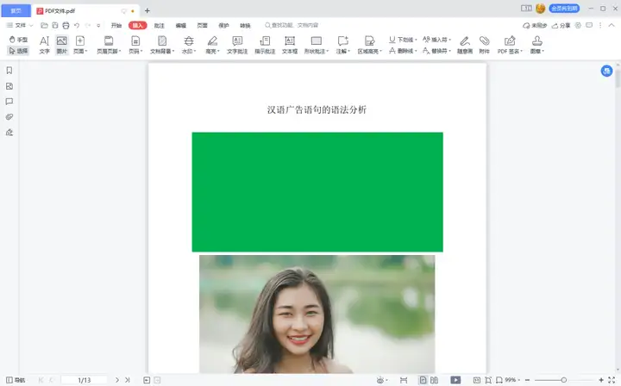This screenshot has height=386, width=621.
Task: Add a replacement mark (替换符)
Action: 436,51
